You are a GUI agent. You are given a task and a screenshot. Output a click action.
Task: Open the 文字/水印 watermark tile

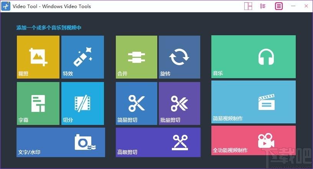point(61,142)
